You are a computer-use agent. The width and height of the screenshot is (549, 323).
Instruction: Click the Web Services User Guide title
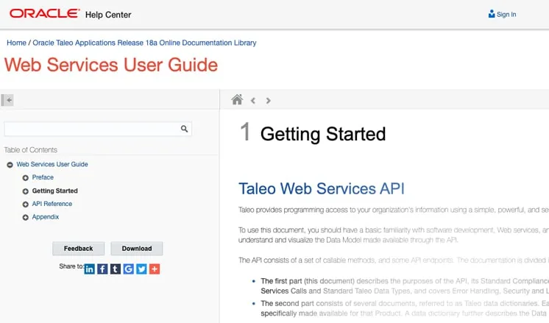click(111, 65)
